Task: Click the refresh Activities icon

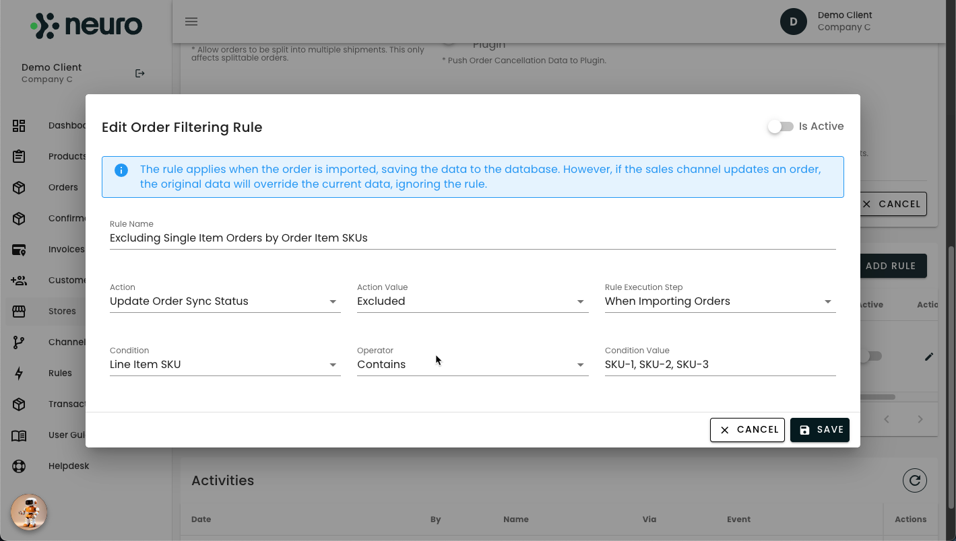Action: tap(915, 480)
